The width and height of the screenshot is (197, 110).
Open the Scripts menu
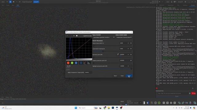(x=36, y=2)
